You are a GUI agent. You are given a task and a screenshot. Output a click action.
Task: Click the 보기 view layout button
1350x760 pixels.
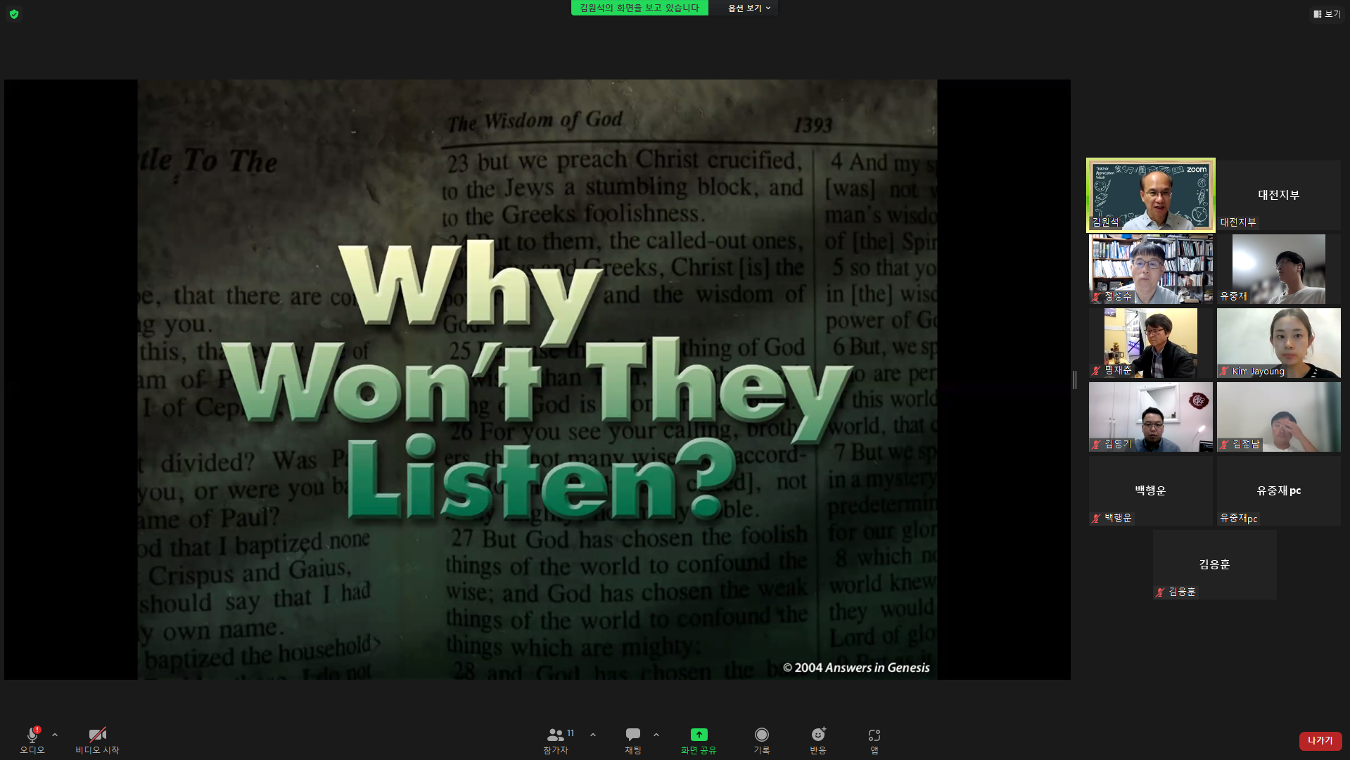[x=1327, y=13]
